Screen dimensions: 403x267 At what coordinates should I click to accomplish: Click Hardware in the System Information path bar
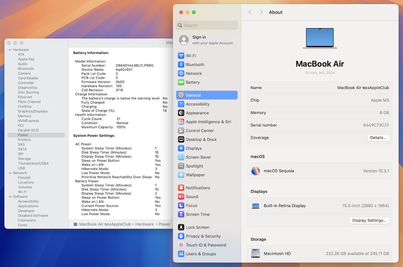tap(145, 224)
